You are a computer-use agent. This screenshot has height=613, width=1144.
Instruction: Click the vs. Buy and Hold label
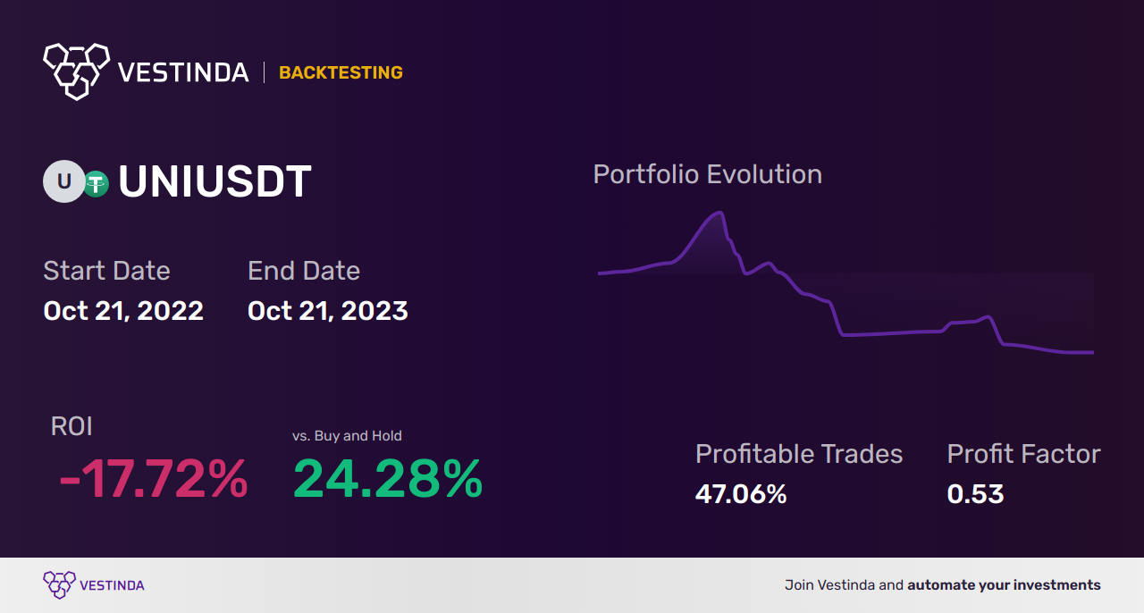tap(347, 436)
